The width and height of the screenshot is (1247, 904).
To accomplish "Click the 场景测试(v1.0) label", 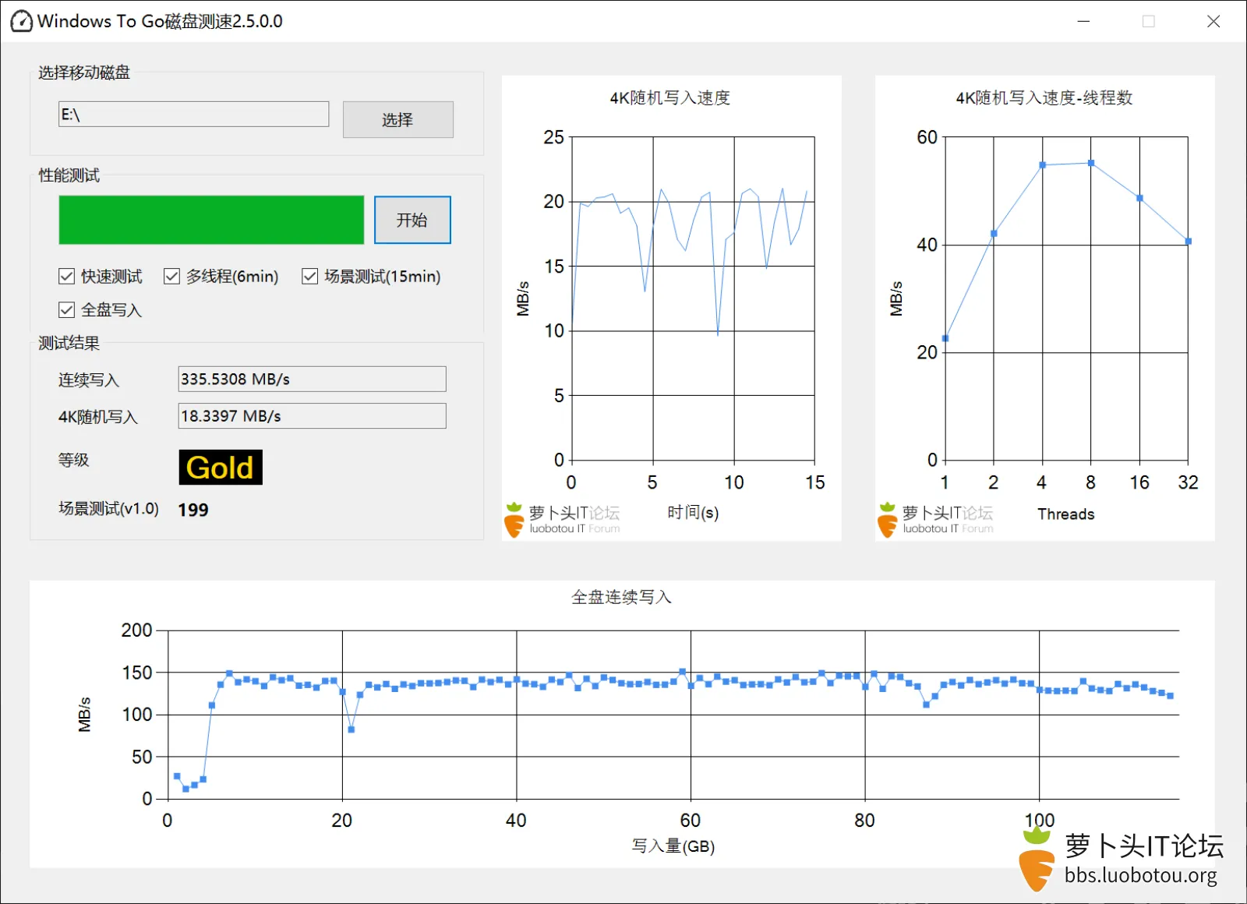I will click(108, 509).
